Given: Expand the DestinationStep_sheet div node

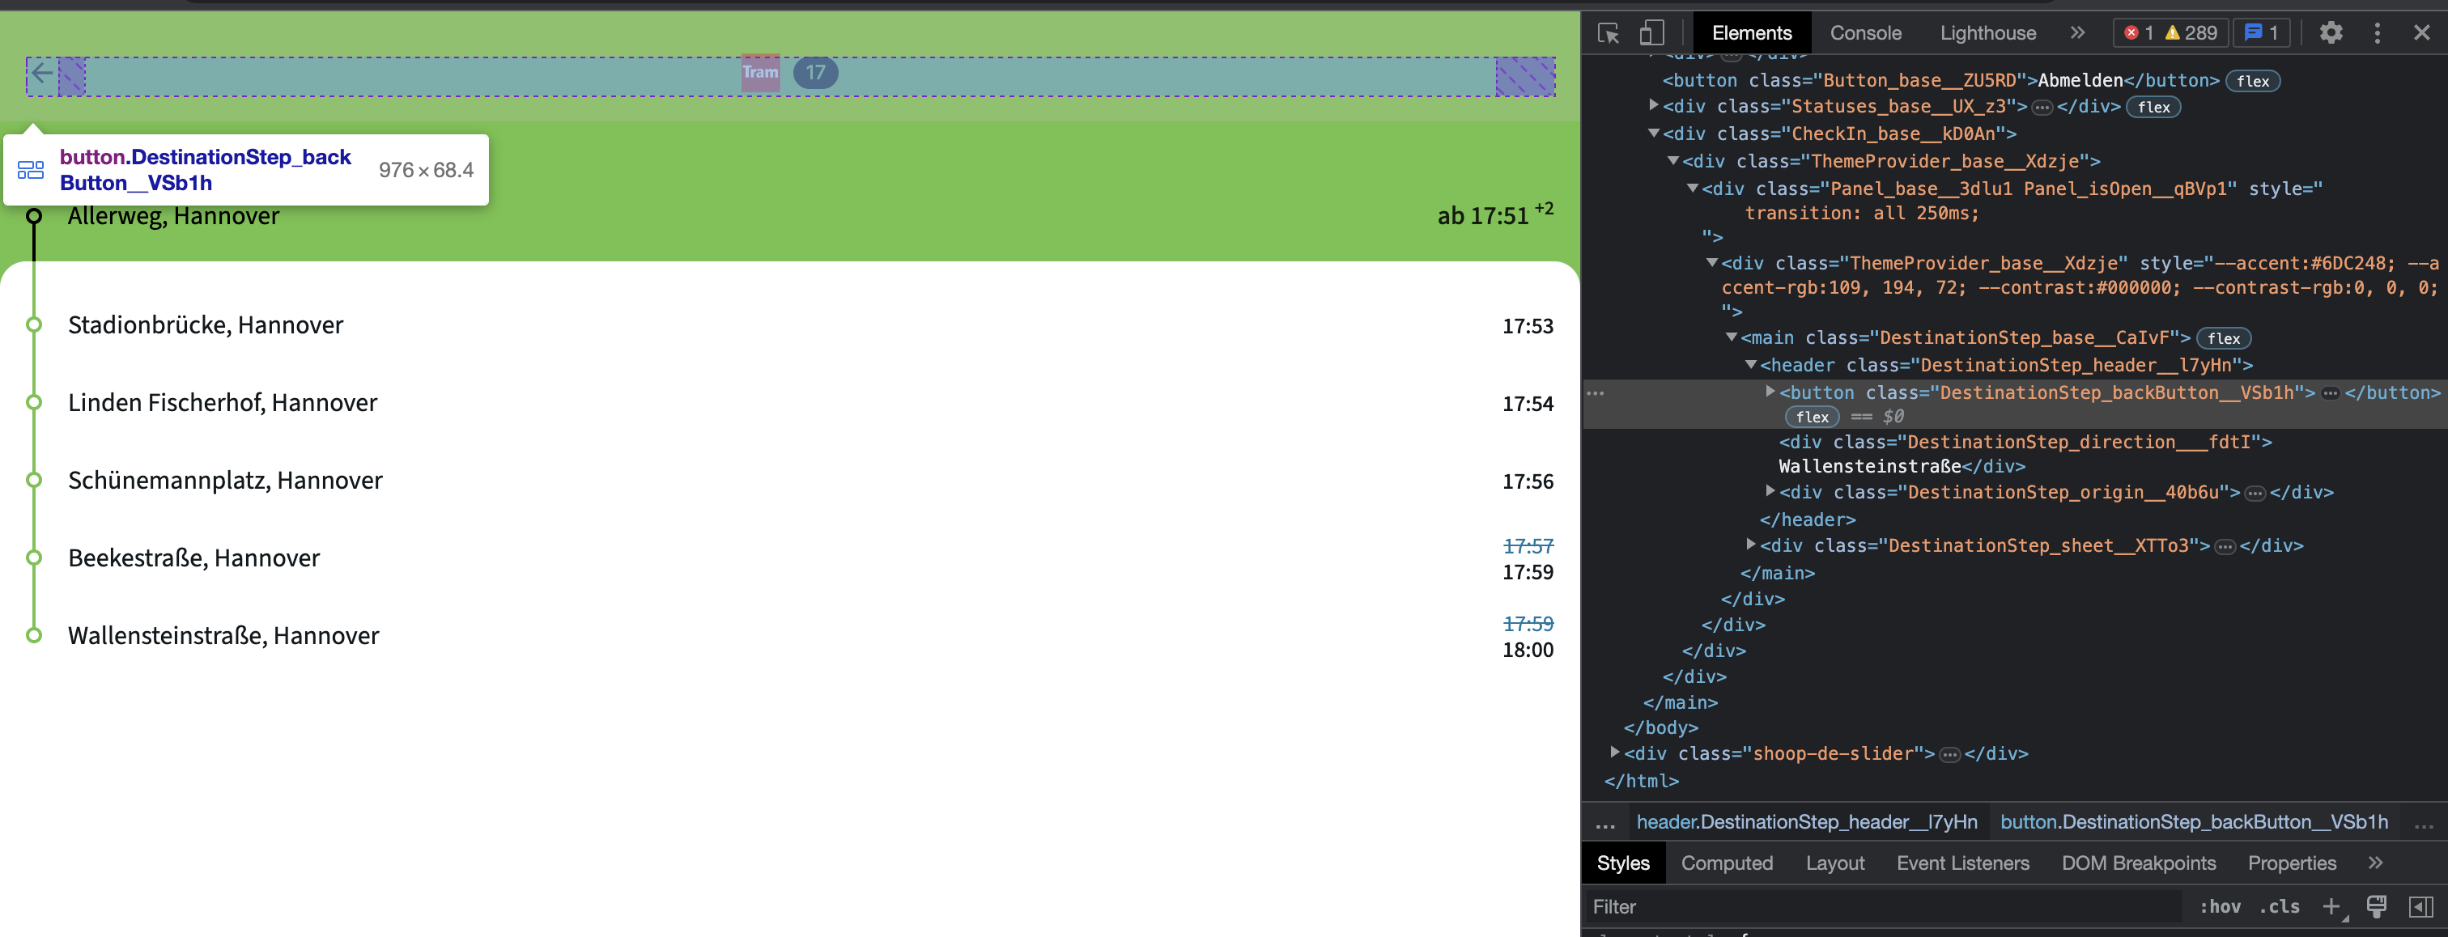Looking at the screenshot, I should pyautogui.click(x=1750, y=545).
